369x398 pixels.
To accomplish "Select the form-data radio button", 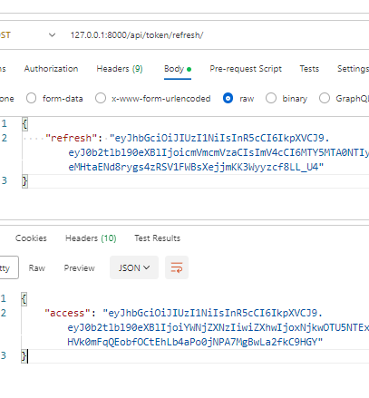I will tap(31, 98).
